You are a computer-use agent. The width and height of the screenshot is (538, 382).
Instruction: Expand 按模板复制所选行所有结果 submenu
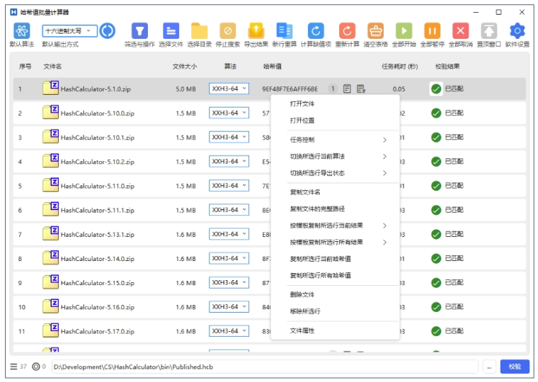tap(336, 243)
